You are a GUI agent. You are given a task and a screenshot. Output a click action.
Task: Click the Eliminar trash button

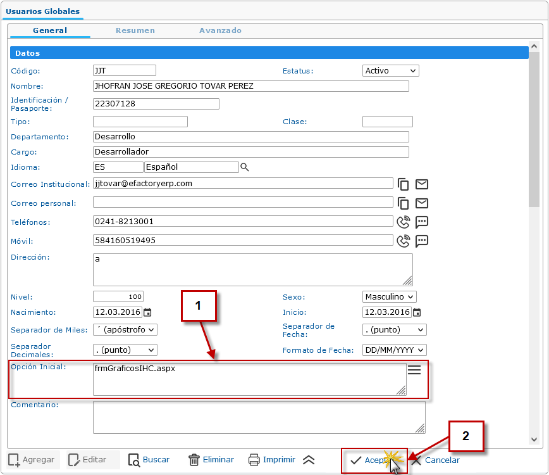211,460
